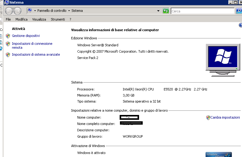Click the Nome computer: label
This screenshot has width=242, height=157.
[x=89, y=117]
